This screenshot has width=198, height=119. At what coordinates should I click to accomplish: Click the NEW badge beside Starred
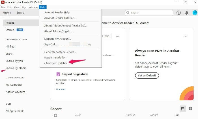click(x=20, y=30)
